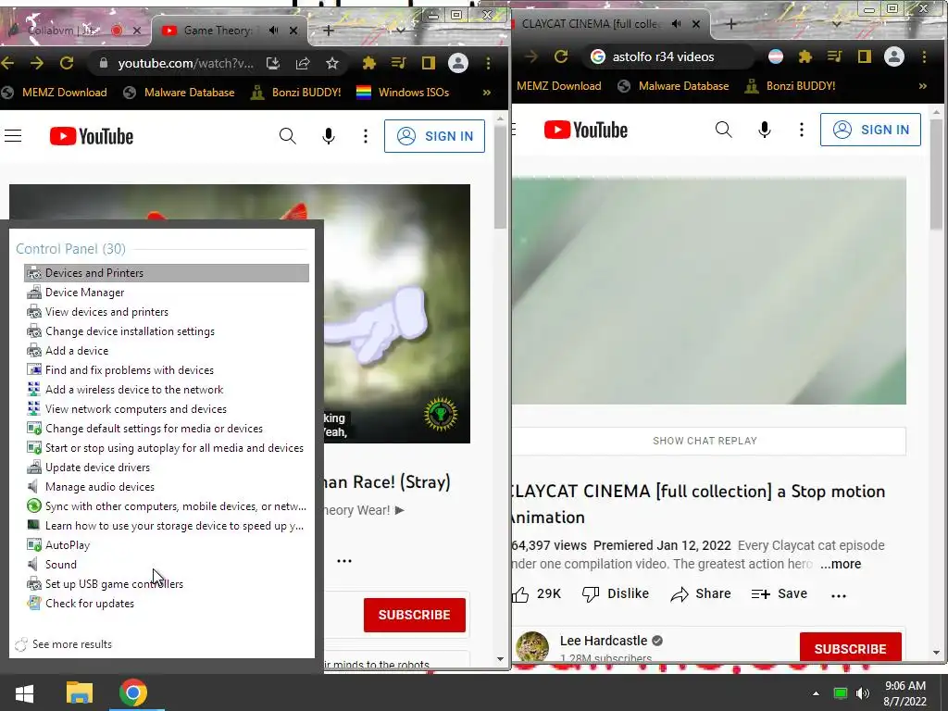Image resolution: width=948 pixels, height=711 pixels.
Task: Click install/download icon in left address bar
Action: (273, 63)
